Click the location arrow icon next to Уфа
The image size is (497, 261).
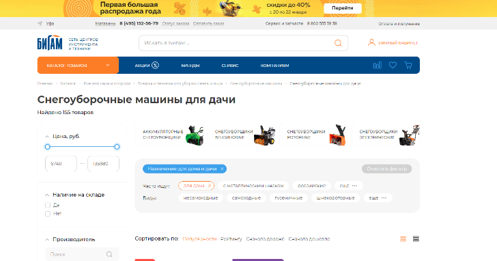[x=40, y=23]
